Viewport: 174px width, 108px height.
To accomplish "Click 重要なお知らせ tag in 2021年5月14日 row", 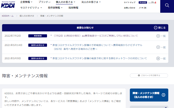I will click(x=38, y=45).
